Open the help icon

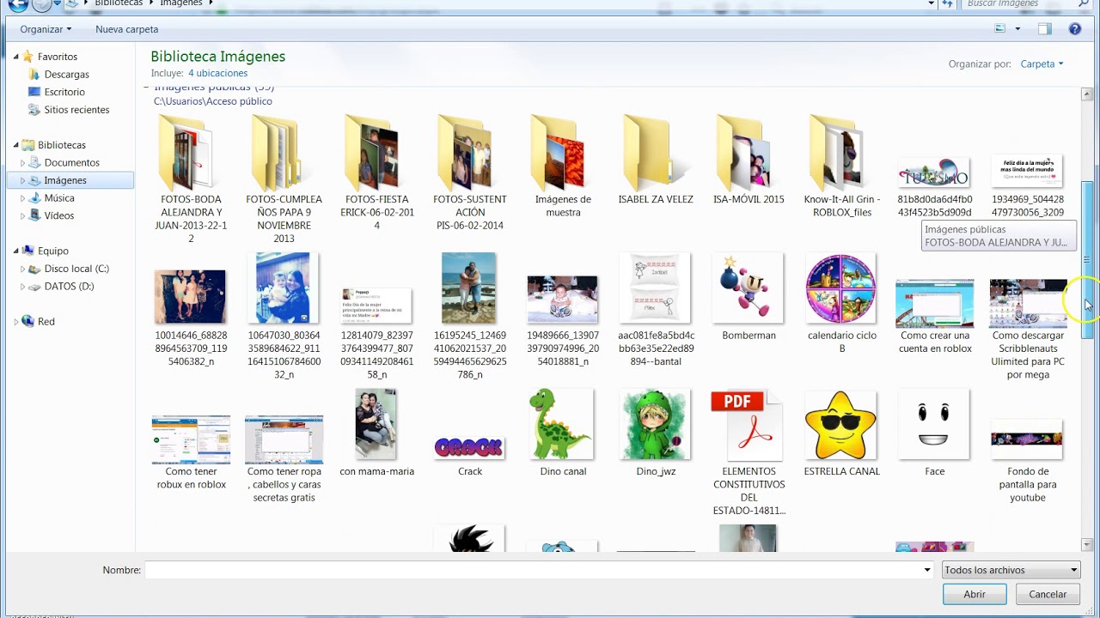(1075, 29)
